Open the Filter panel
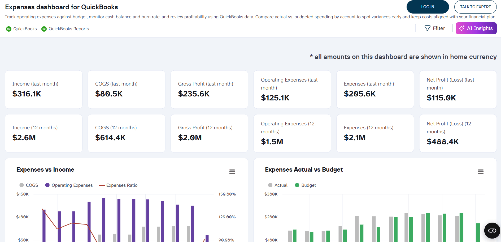501x242 pixels. [x=434, y=28]
